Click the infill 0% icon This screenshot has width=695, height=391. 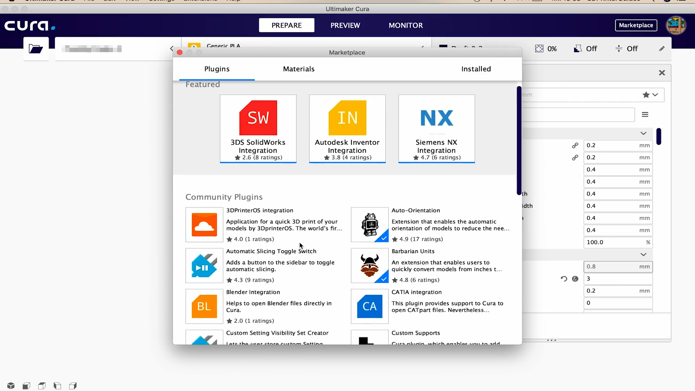pyautogui.click(x=539, y=49)
